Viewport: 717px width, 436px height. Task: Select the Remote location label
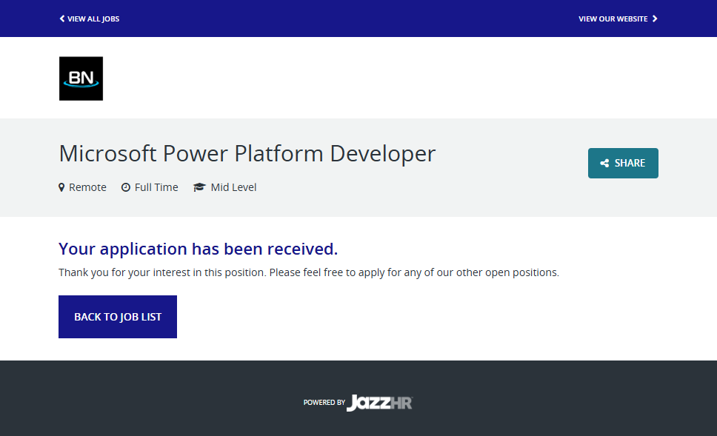[87, 187]
